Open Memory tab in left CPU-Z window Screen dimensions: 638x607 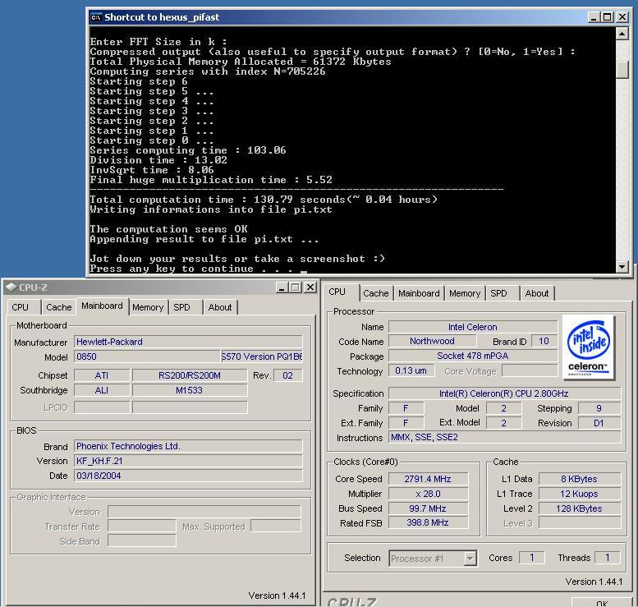(148, 307)
